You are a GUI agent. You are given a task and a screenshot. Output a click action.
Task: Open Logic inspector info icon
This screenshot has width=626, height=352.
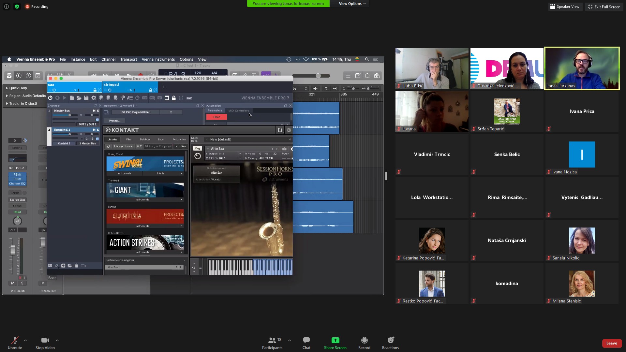click(x=19, y=76)
